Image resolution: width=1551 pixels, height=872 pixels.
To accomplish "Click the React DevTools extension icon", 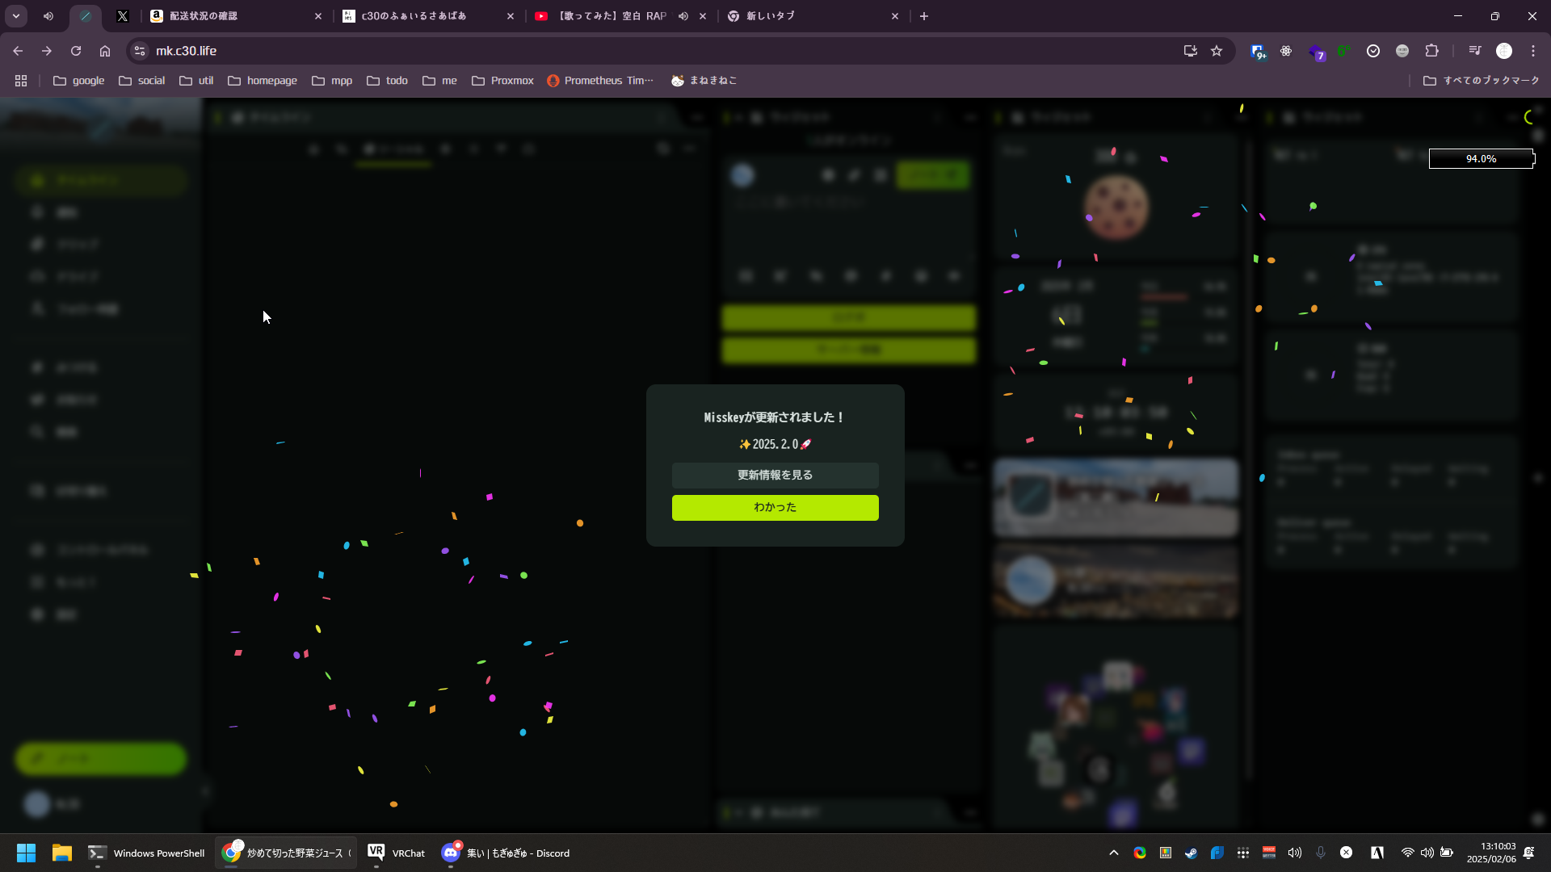I will click(x=1286, y=51).
